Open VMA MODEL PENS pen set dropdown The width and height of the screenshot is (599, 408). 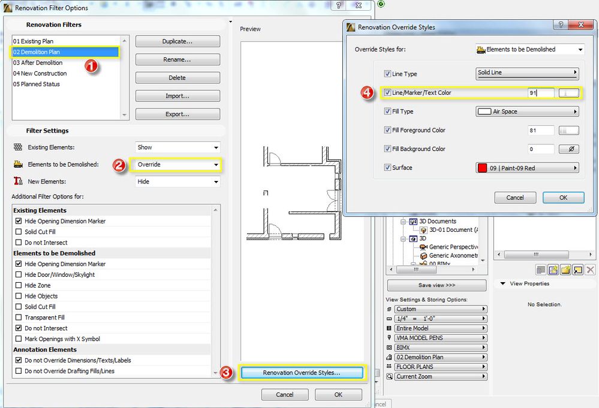pyautogui.click(x=441, y=338)
